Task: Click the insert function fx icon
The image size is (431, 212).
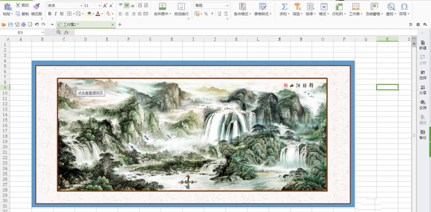Action: pos(66,32)
